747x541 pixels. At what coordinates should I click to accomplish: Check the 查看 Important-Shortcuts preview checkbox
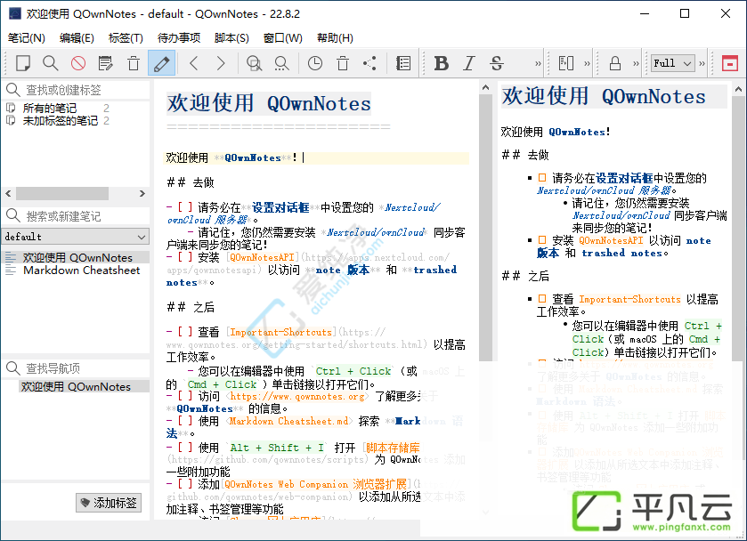(542, 299)
